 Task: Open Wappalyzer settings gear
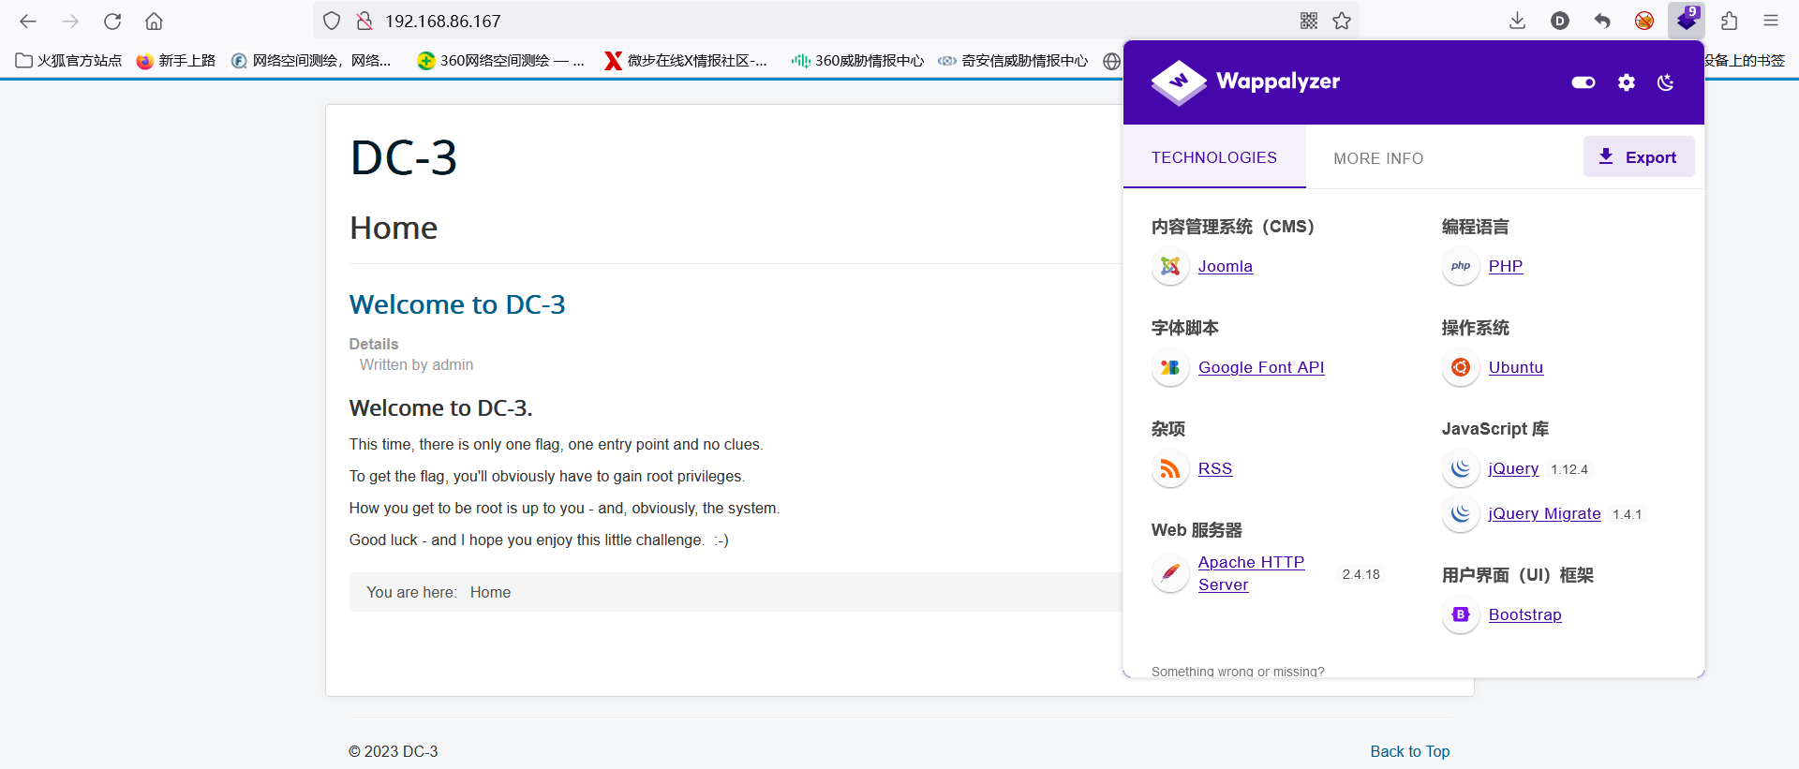[x=1627, y=82]
